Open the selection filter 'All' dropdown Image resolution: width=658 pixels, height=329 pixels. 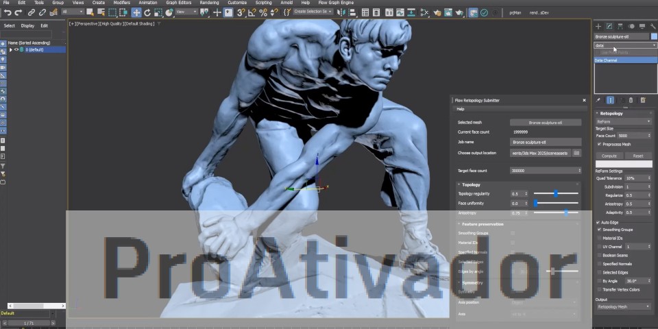[x=73, y=12]
